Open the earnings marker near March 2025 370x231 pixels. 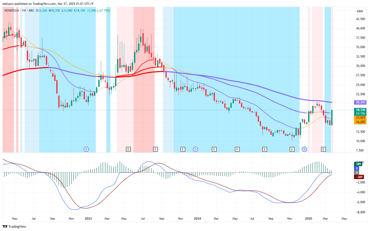click(x=323, y=149)
